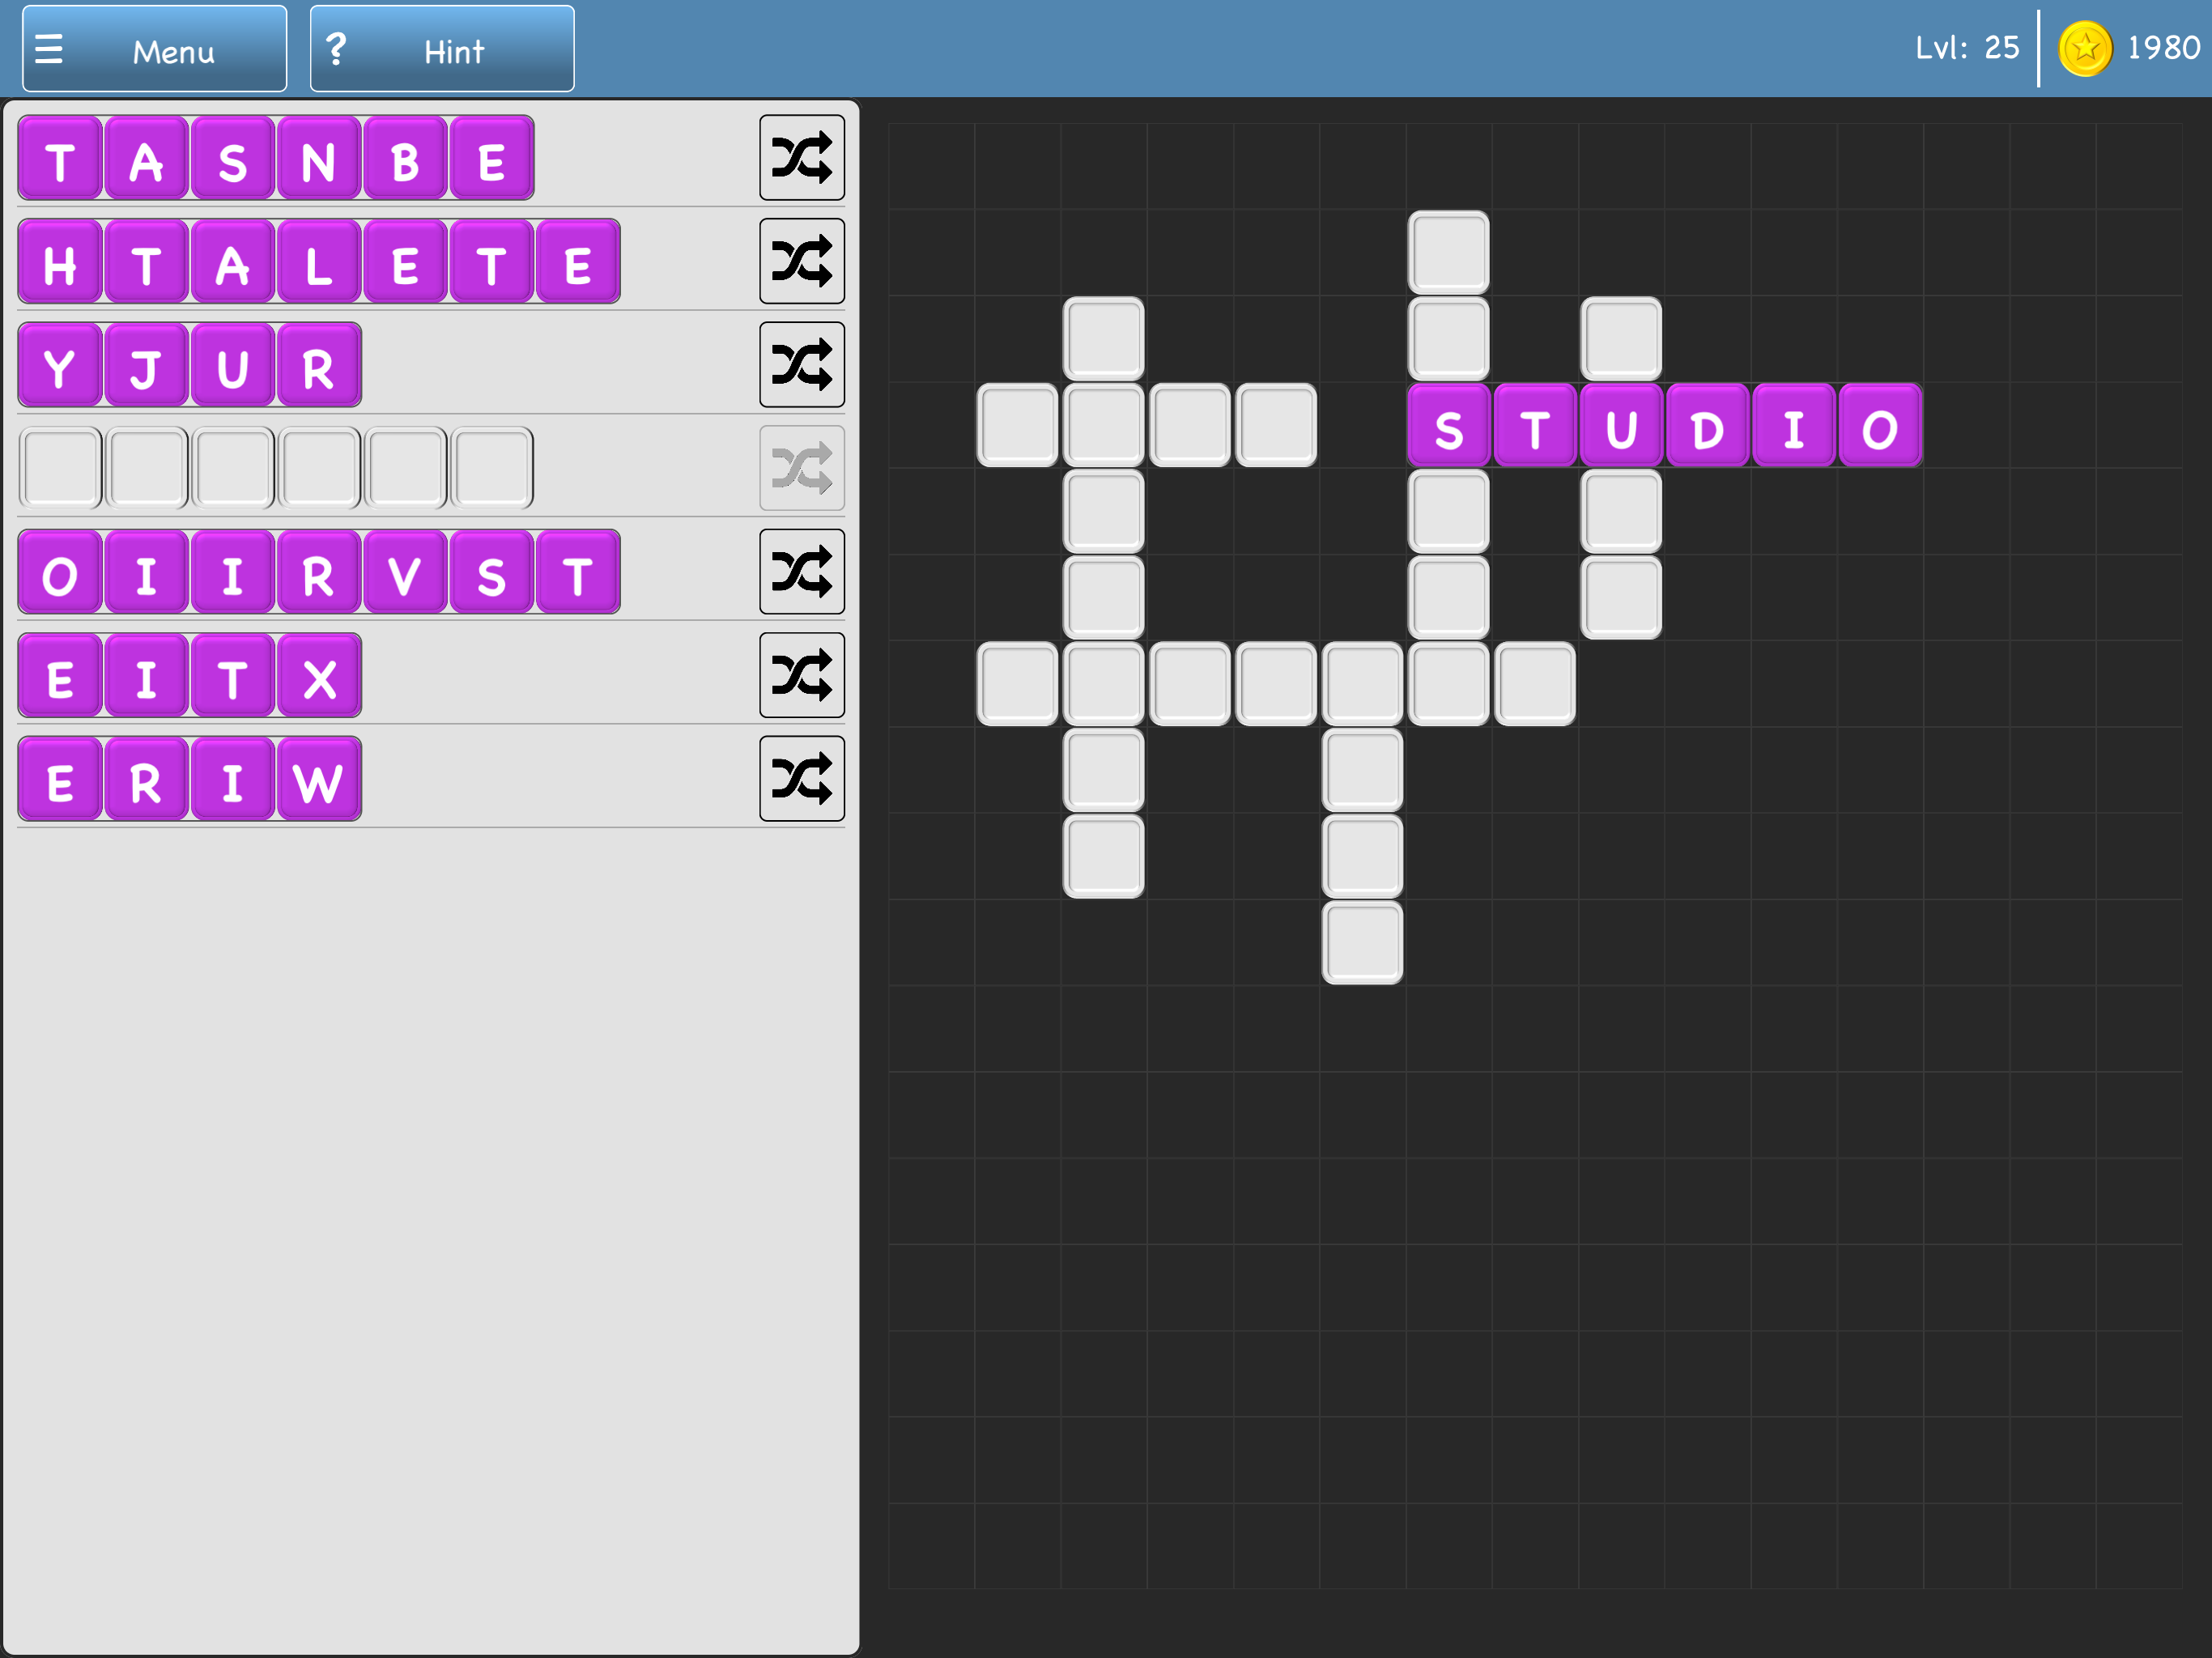Shuffle the ERIW letter row
The image size is (2212, 1658).
click(x=801, y=779)
